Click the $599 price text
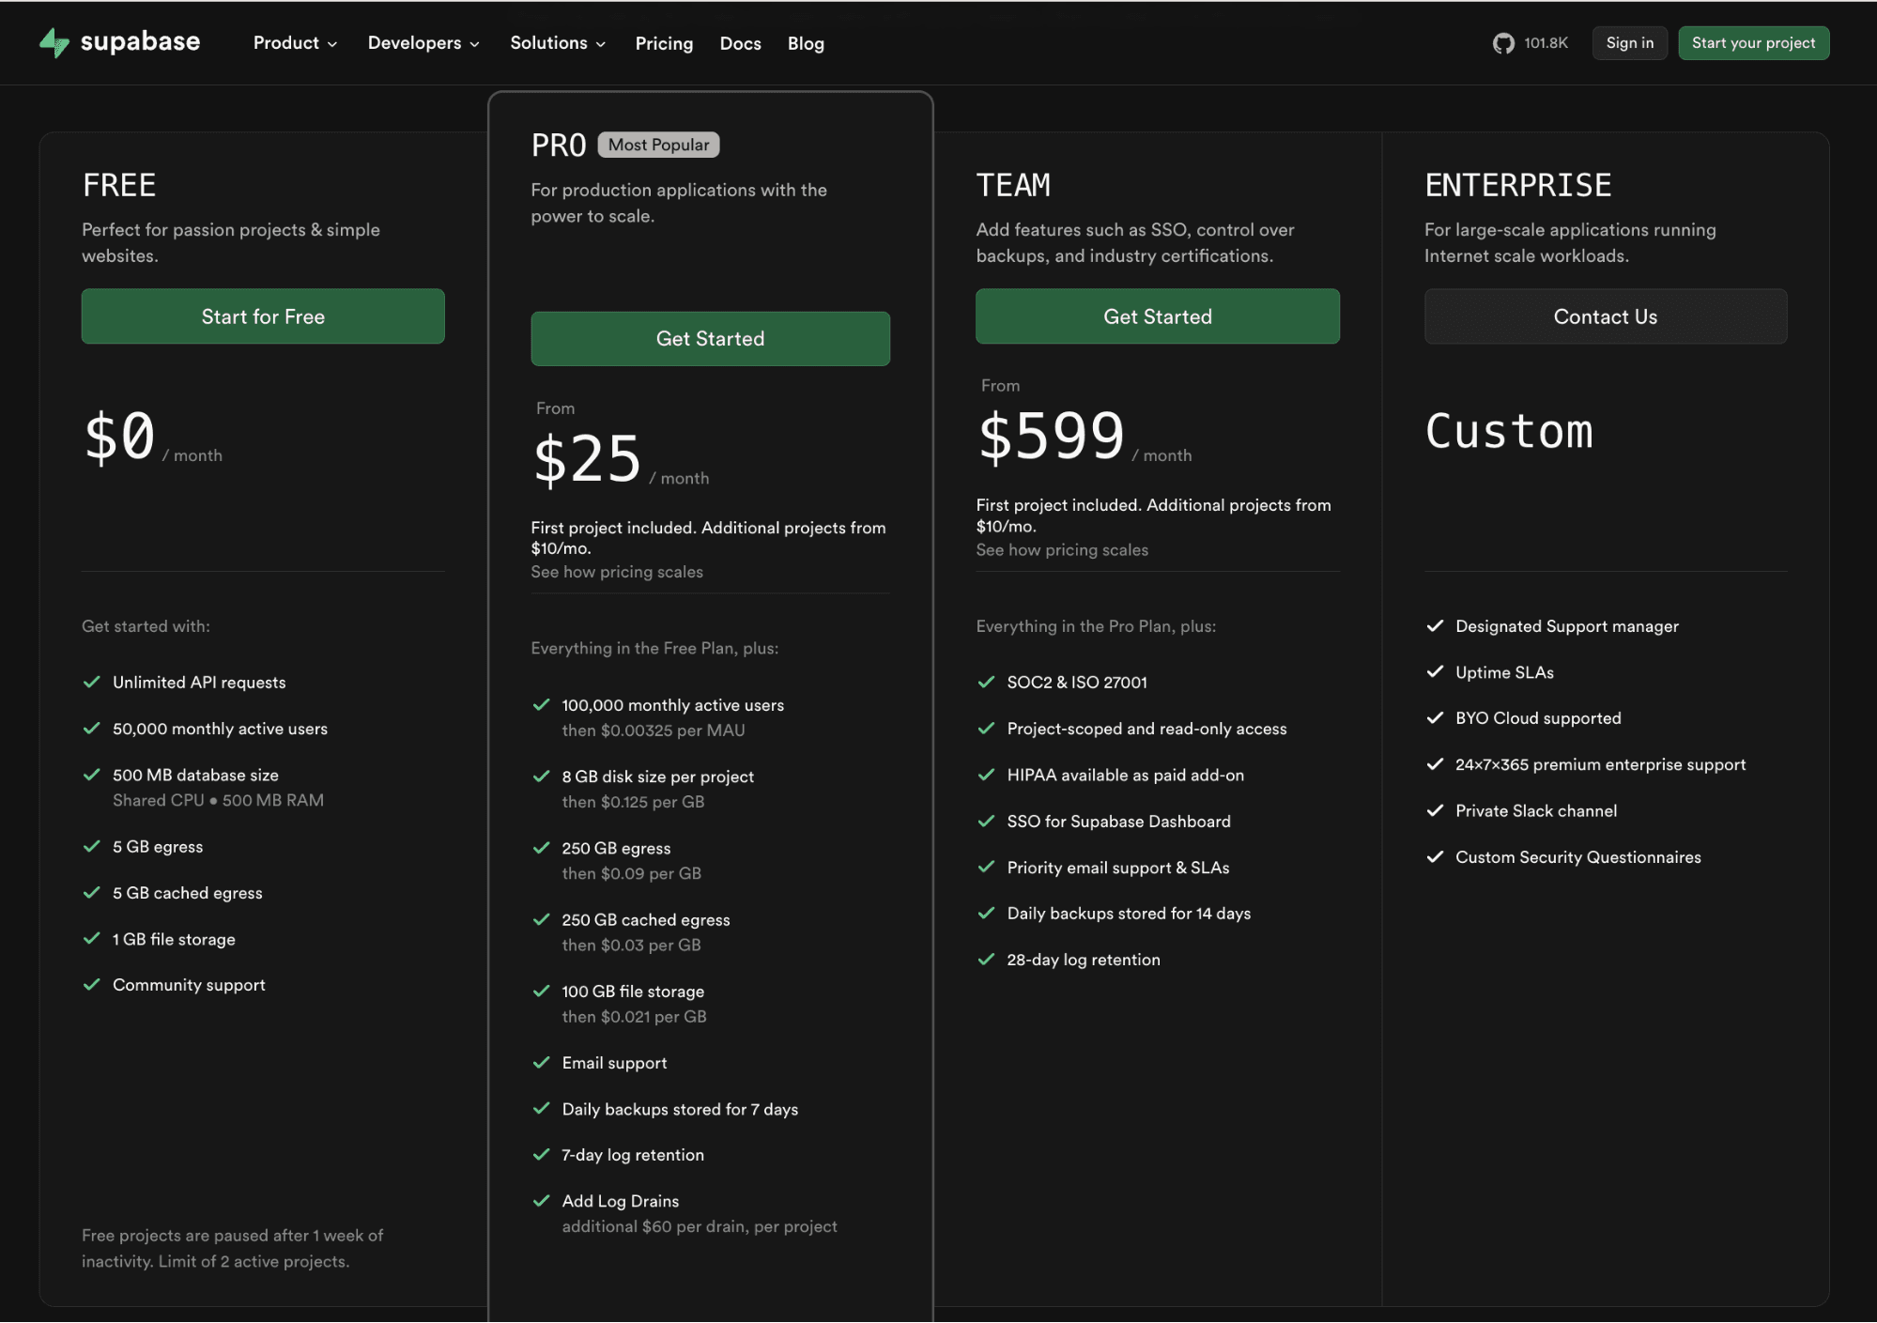Viewport: 1877px width, 1323px height. tap(1052, 437)
